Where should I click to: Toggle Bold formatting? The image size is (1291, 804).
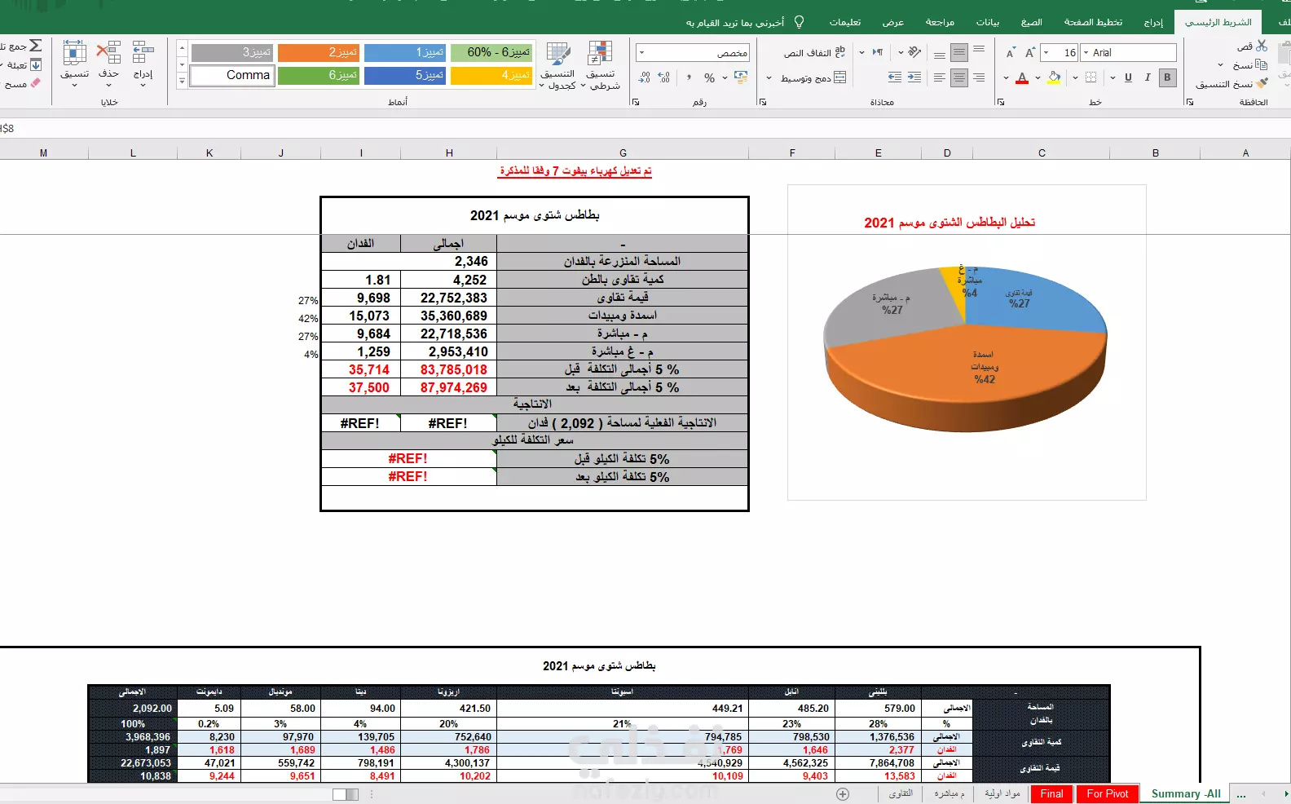tap(1167, 77)
